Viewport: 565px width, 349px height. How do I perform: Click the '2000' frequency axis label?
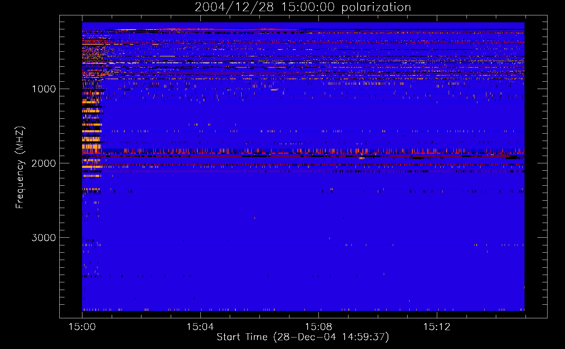tap(44, 163)
